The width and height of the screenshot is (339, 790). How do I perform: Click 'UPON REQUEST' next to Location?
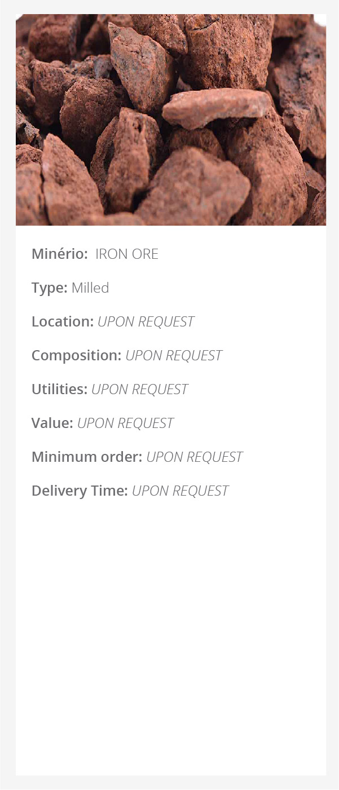[x=146, y=321]
